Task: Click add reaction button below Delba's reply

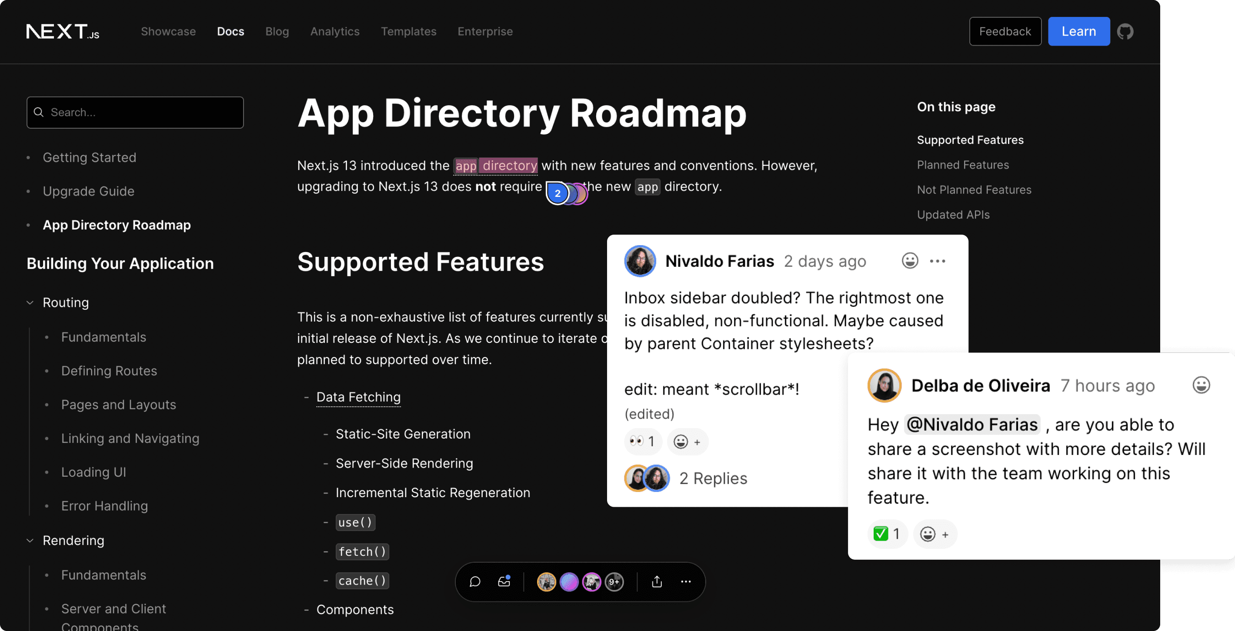Action: tap(935, 534)
